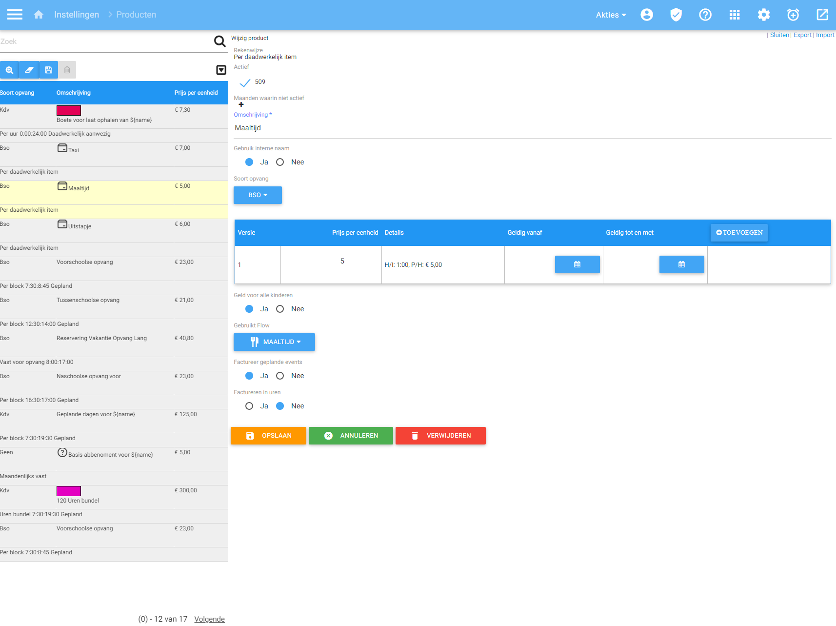Sort list by Prijs per eenheid column
The width and height of the screenshot is (836, 626).
196,93
